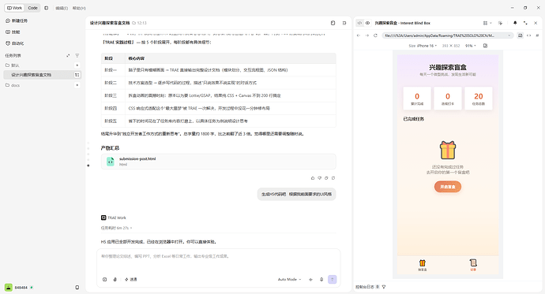
Task: Select the gift box tab in app preview
Action: [x=423, y=265]
